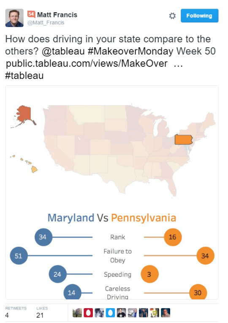Open the @tableau mention

[x=63, y=51]
